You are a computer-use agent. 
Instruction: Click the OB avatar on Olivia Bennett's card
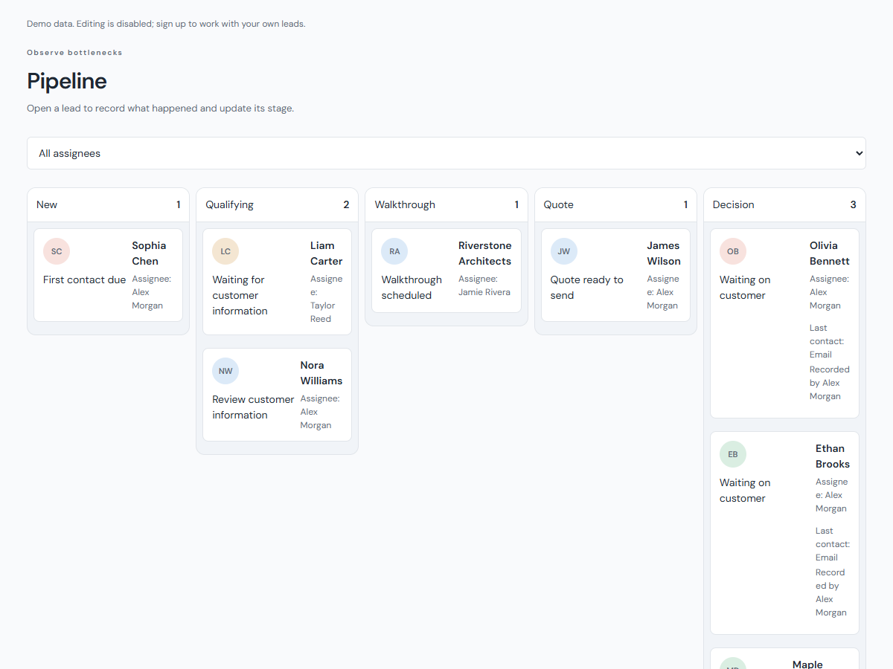point(733,251)
